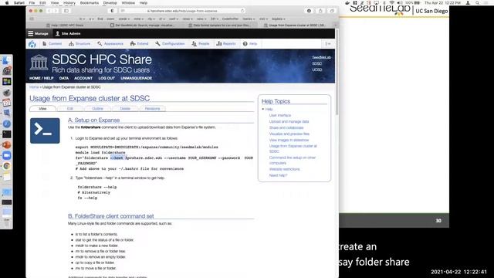The image size is (494, 278).
Task: Click volume icon in menu bar
Action: pyautogui.click(x=400, y=3)
